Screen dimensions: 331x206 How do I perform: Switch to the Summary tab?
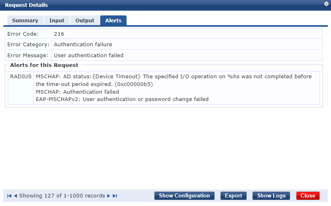pyautogui.click(x=25, y=20)
